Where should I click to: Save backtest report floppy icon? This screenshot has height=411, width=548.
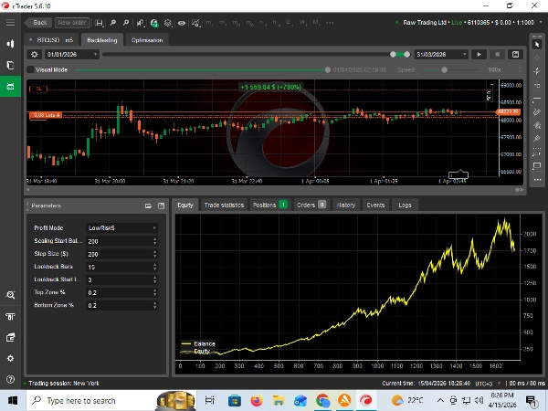515,55
